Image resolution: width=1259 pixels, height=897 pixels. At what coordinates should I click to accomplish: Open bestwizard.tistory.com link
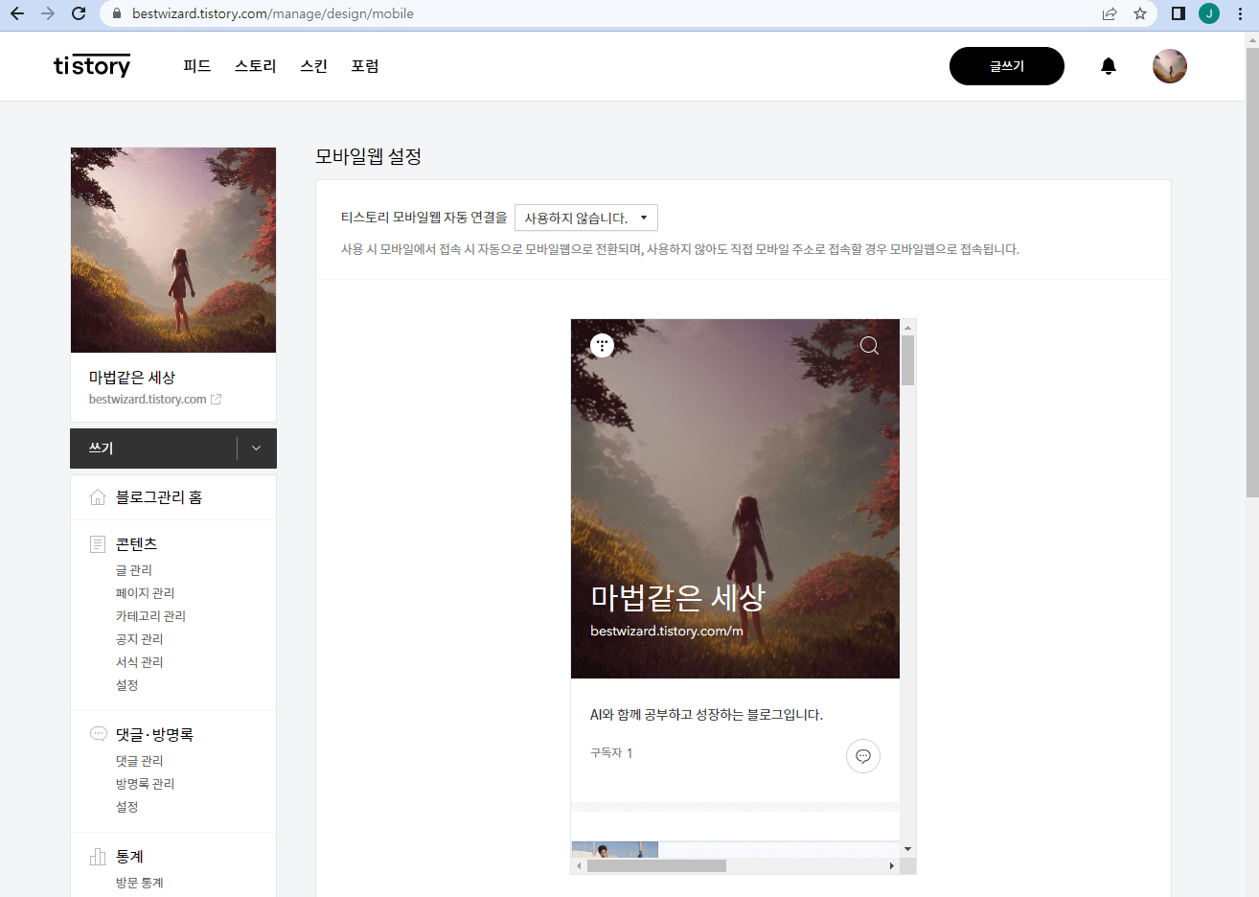point(148,400)
